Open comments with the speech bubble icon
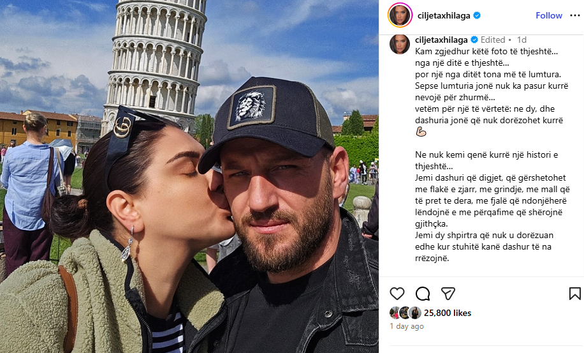 tap(423, 294)
